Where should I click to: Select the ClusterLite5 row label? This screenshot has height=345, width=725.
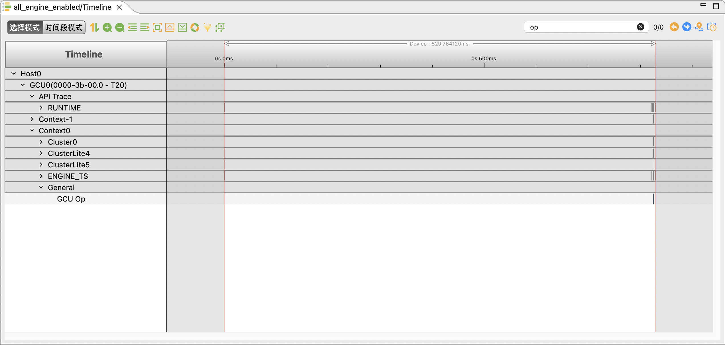69,165
